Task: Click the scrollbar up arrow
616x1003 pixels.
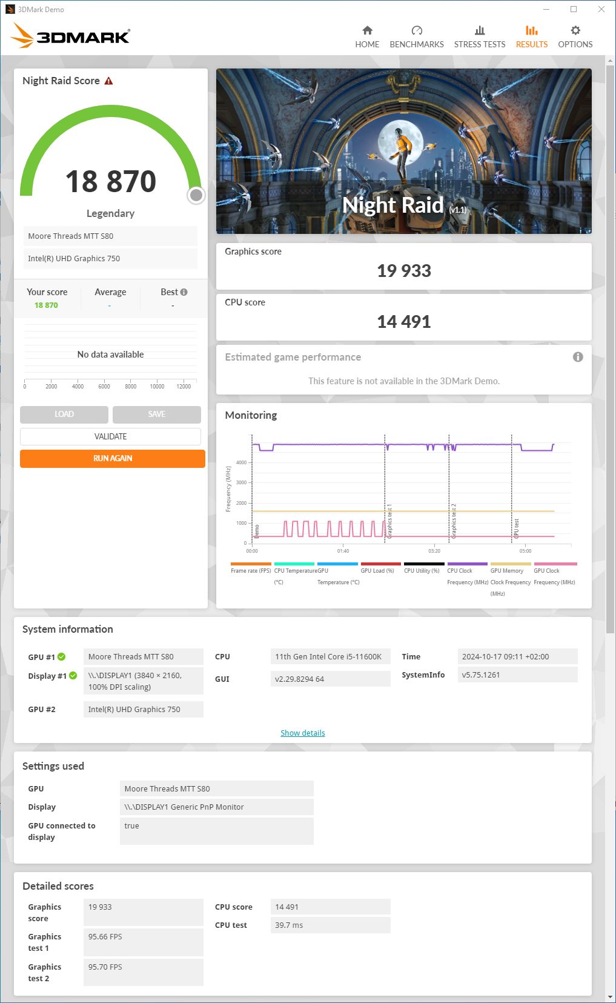Action: click(610, 61)
